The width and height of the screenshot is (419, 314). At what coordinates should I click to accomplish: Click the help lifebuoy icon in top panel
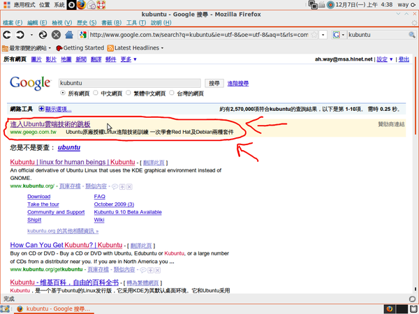(101, 5)
